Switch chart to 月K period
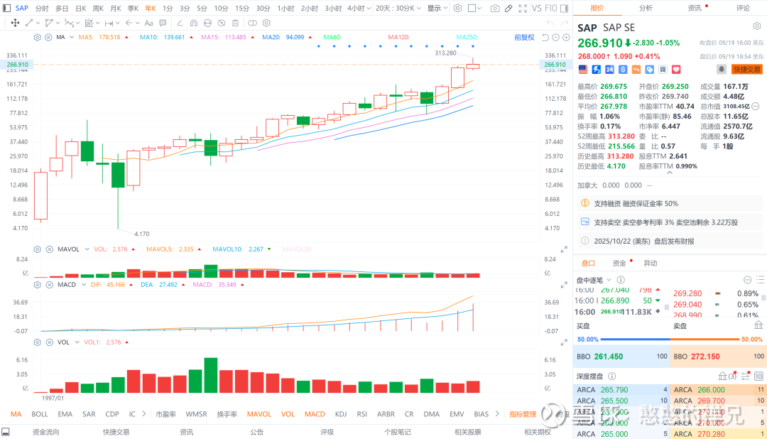767x439 pixels. [x=116, y=9]
